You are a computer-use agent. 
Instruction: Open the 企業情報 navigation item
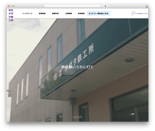69,13
